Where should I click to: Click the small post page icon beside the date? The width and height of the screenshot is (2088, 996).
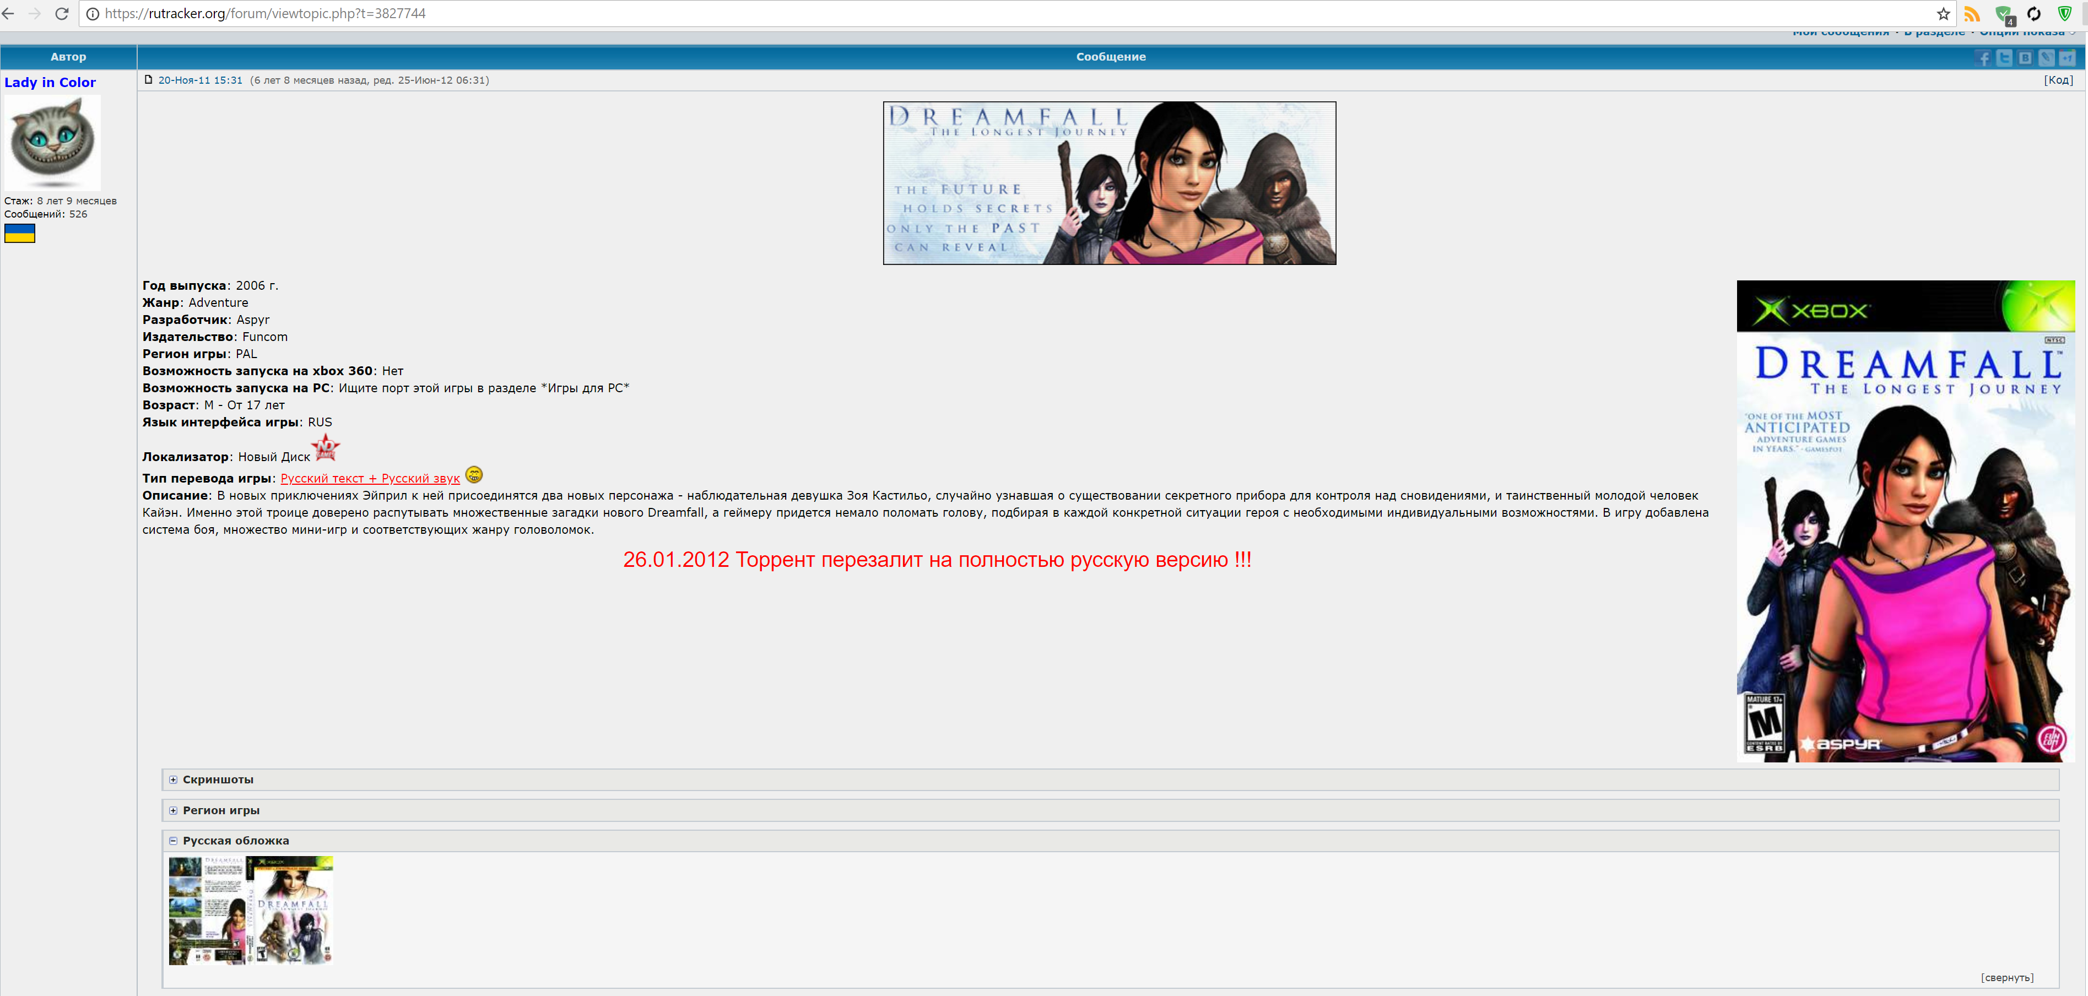pos(148,79)
